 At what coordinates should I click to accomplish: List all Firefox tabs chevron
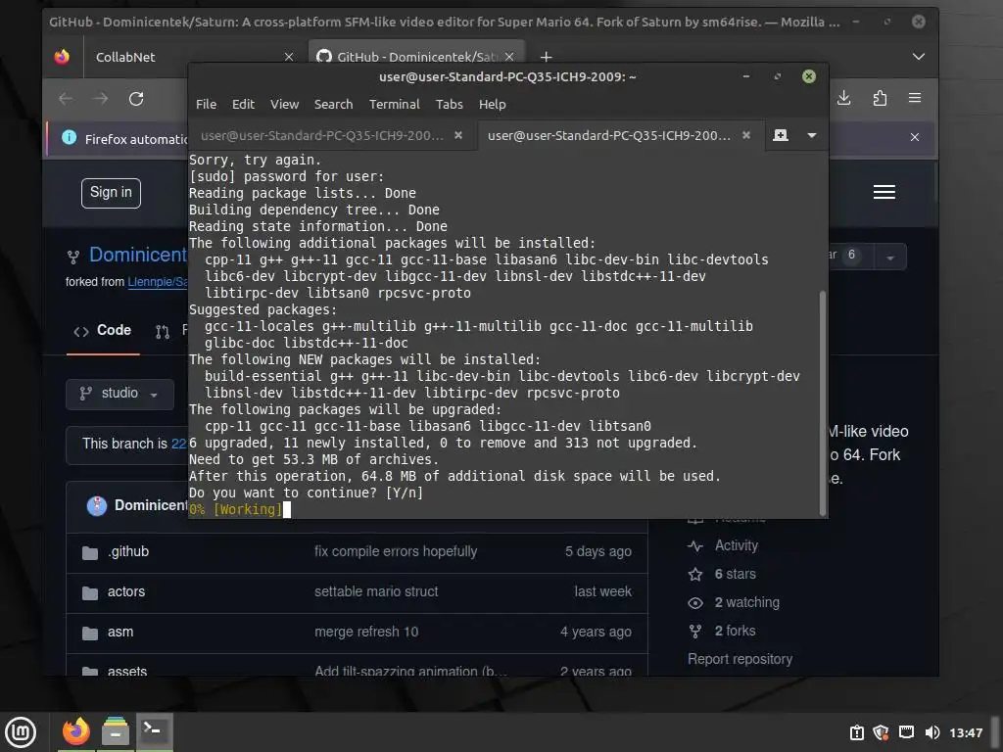pos(919,57)
